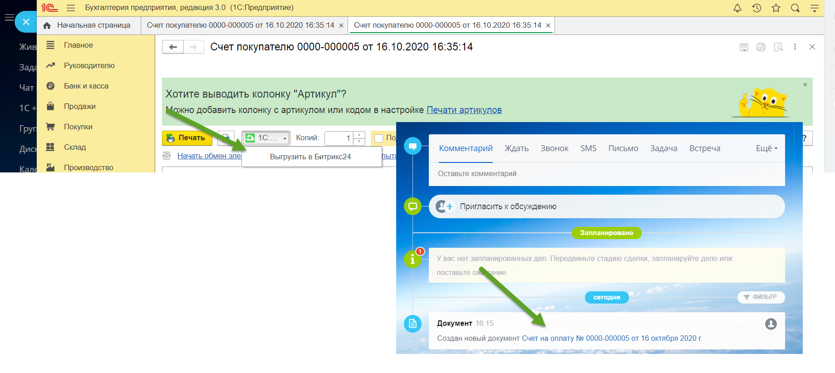
Task: Click Начать обмен электронными документами link
Action: (x=209, y=156)
